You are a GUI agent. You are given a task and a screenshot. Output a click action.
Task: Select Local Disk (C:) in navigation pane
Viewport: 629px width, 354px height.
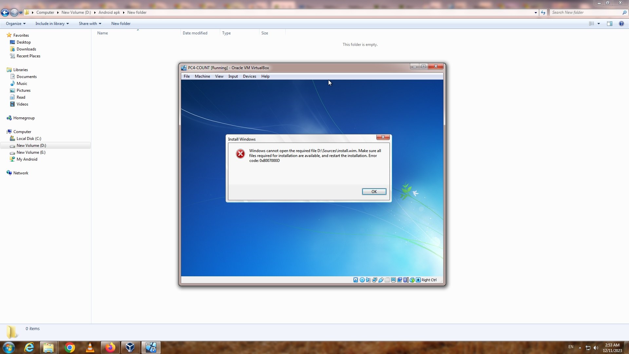pos(29,139)
